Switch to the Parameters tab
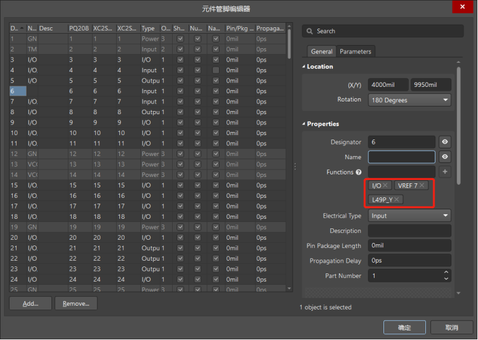This screenshot has height=340, width=478. click(355, 51)
